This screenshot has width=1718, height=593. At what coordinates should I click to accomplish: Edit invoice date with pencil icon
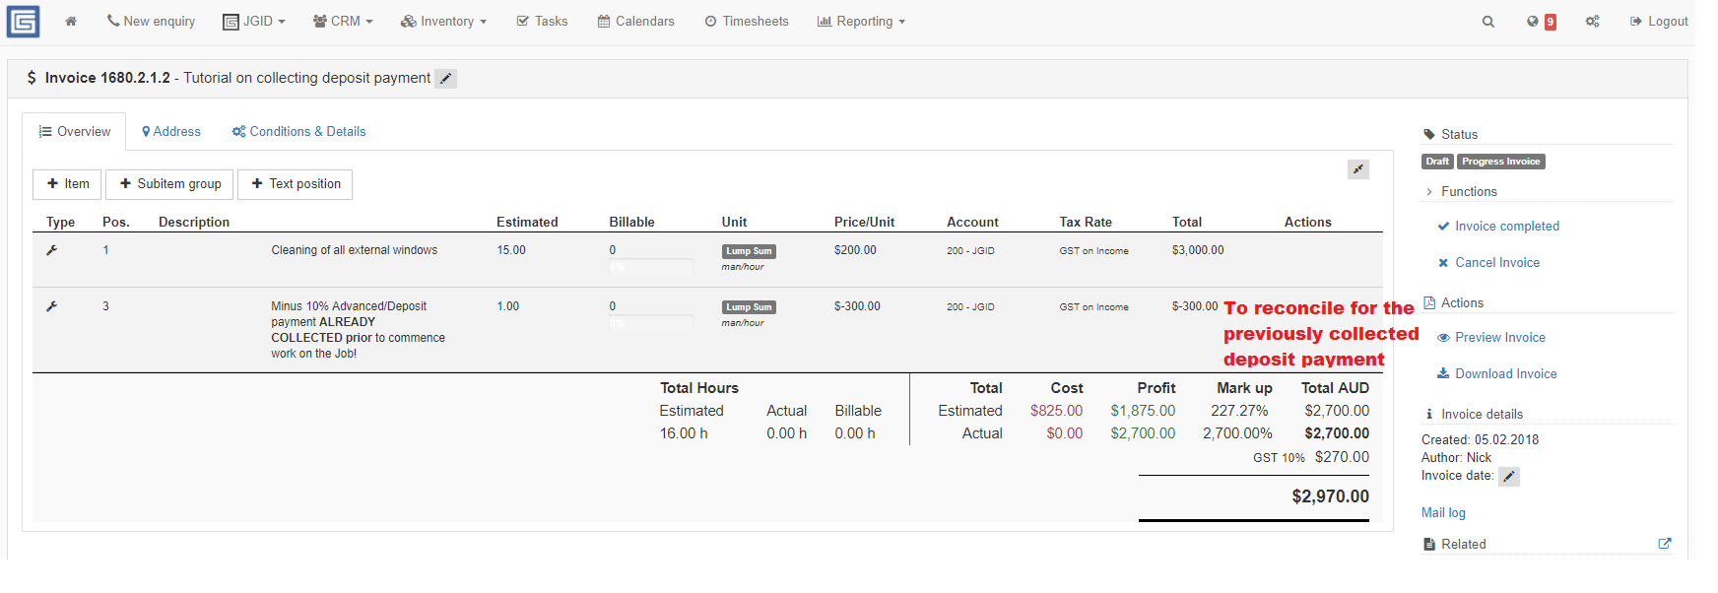1509,477
